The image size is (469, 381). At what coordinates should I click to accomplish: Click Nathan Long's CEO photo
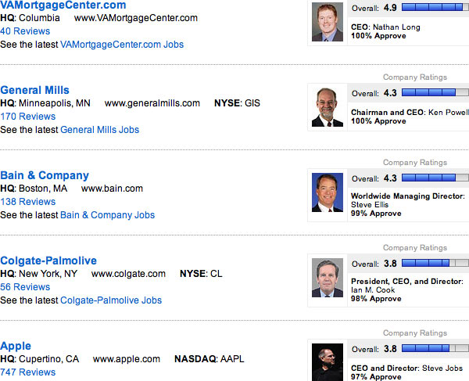pos(327,22)
